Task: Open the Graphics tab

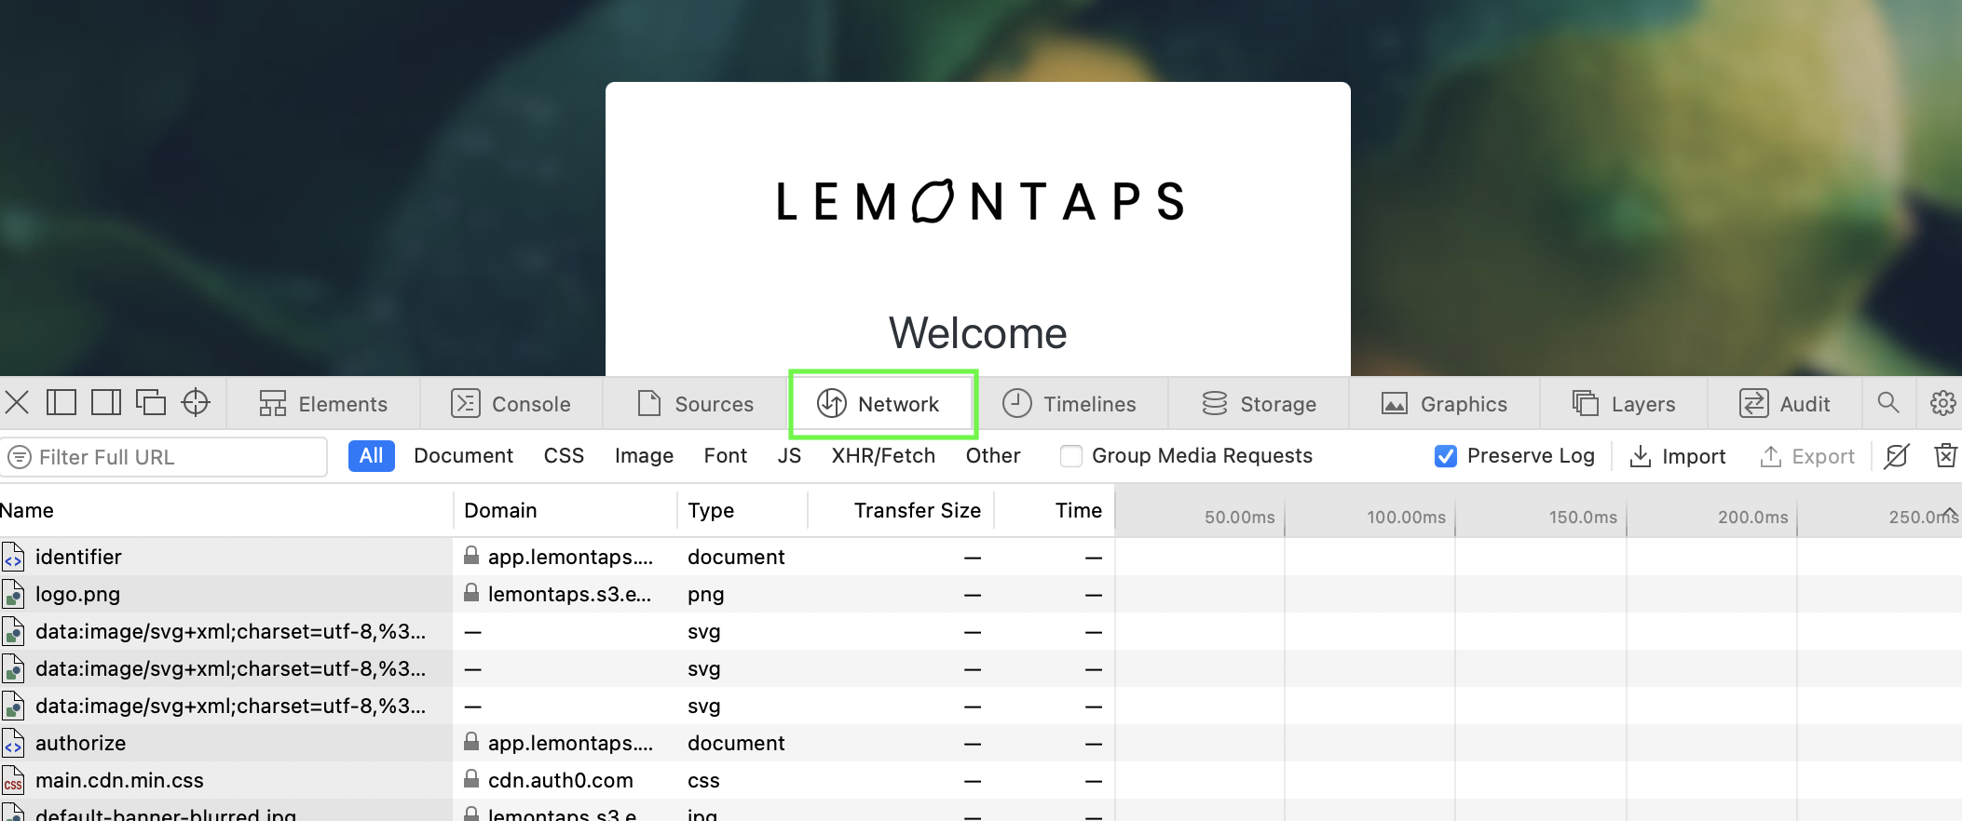Action: 1445,404
